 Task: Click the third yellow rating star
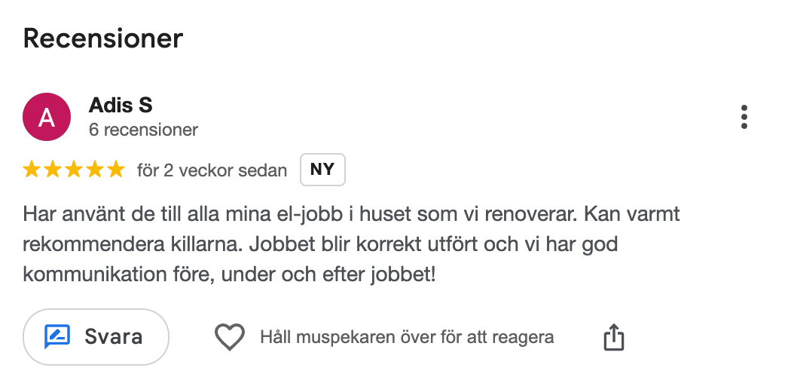pos(74,170)
